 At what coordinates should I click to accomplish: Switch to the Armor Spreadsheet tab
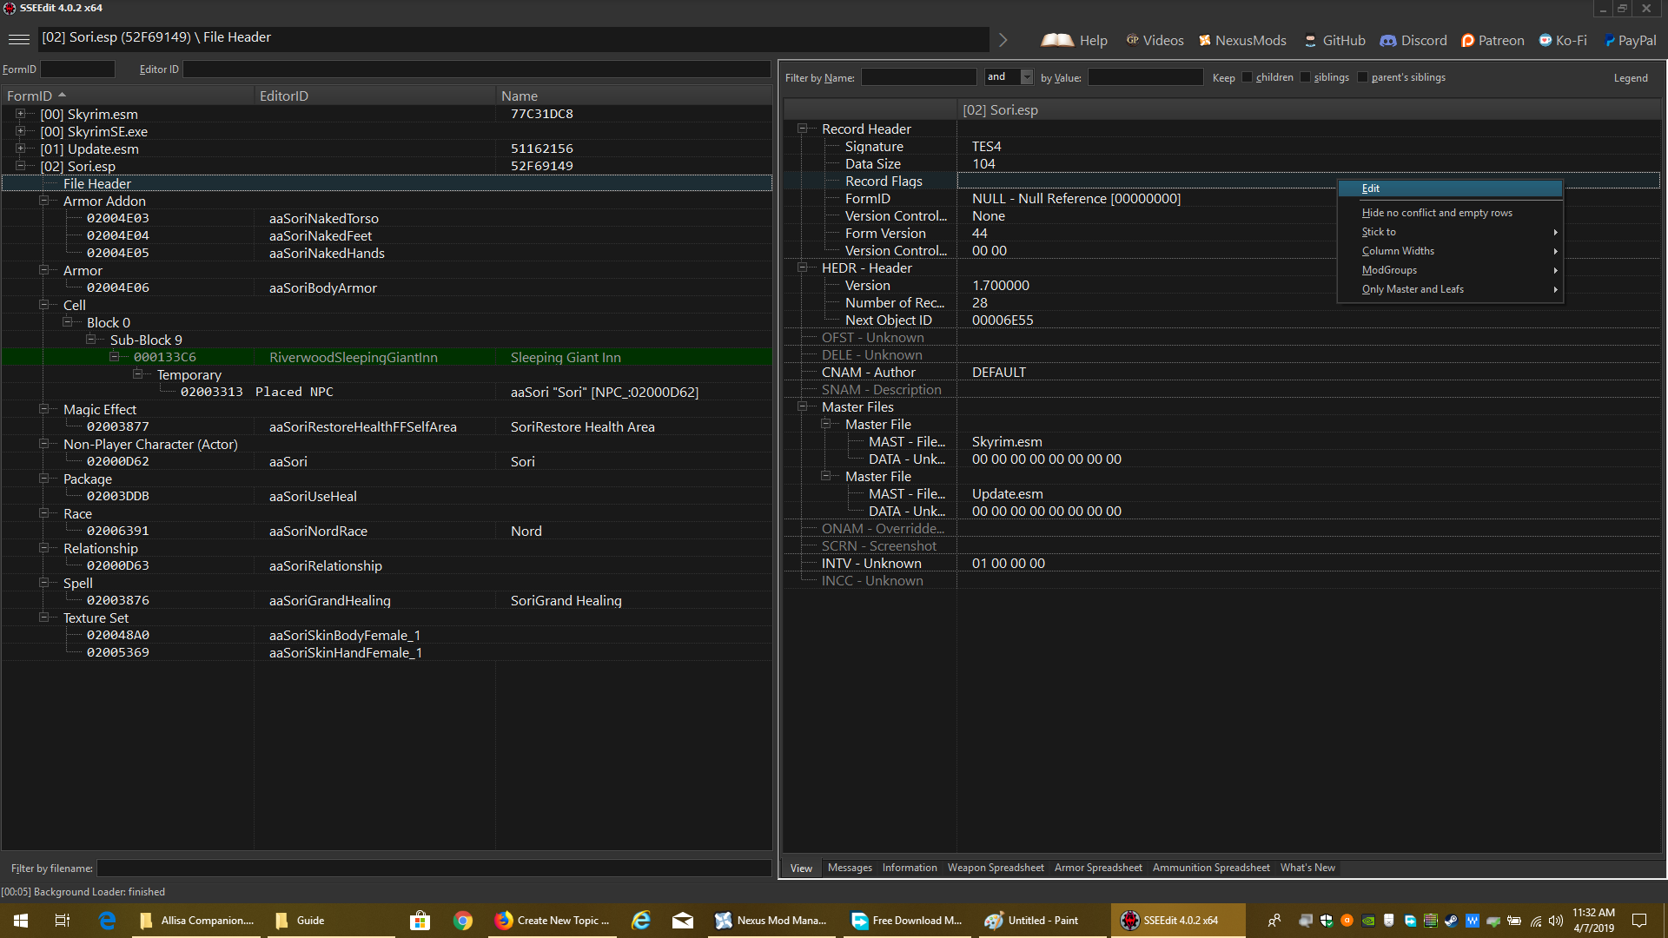(1098, 868)
